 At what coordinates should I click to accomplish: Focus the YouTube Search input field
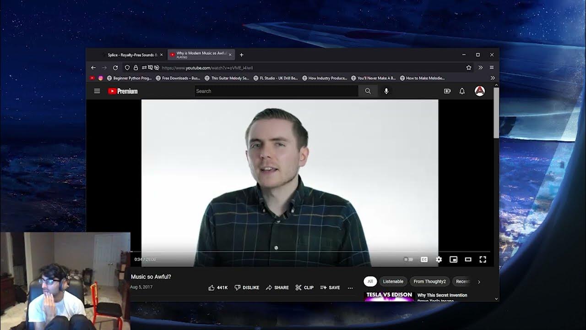point(276,91)
